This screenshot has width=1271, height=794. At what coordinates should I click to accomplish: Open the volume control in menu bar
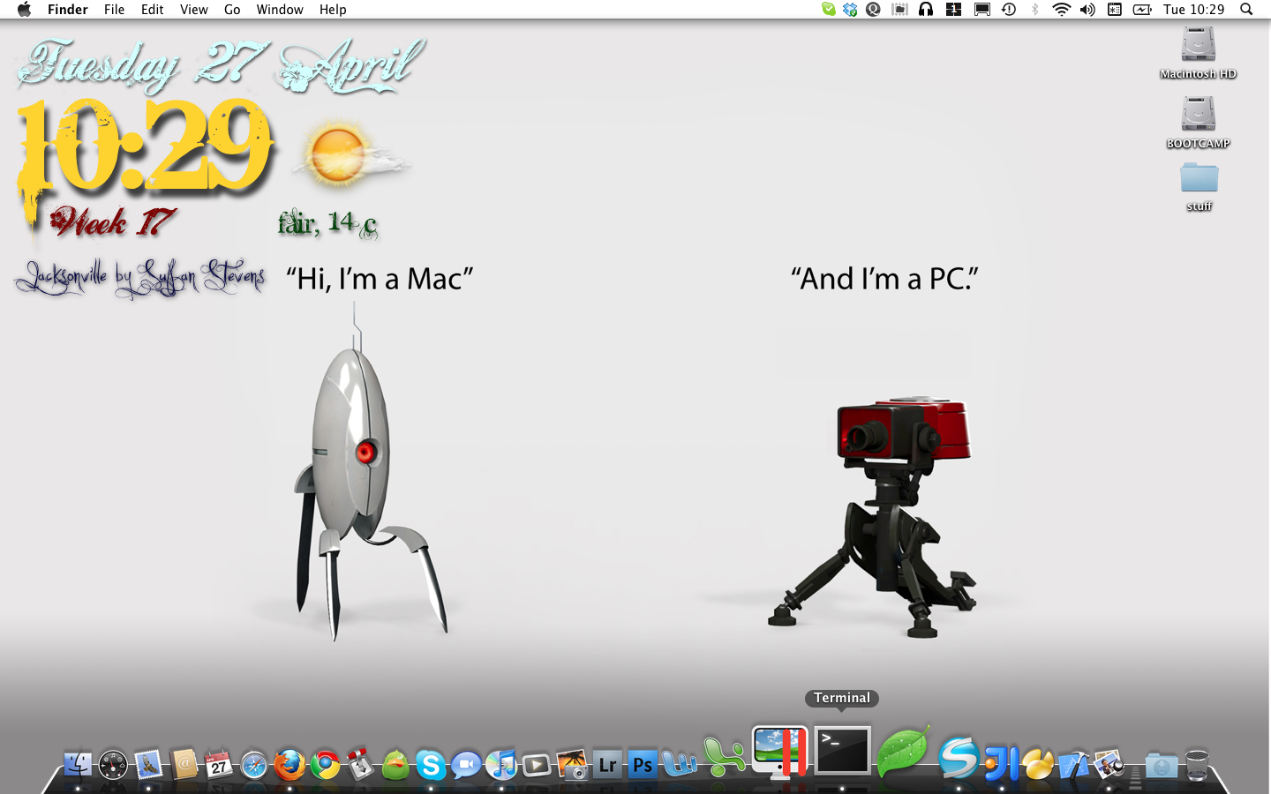pos(1087,10)
